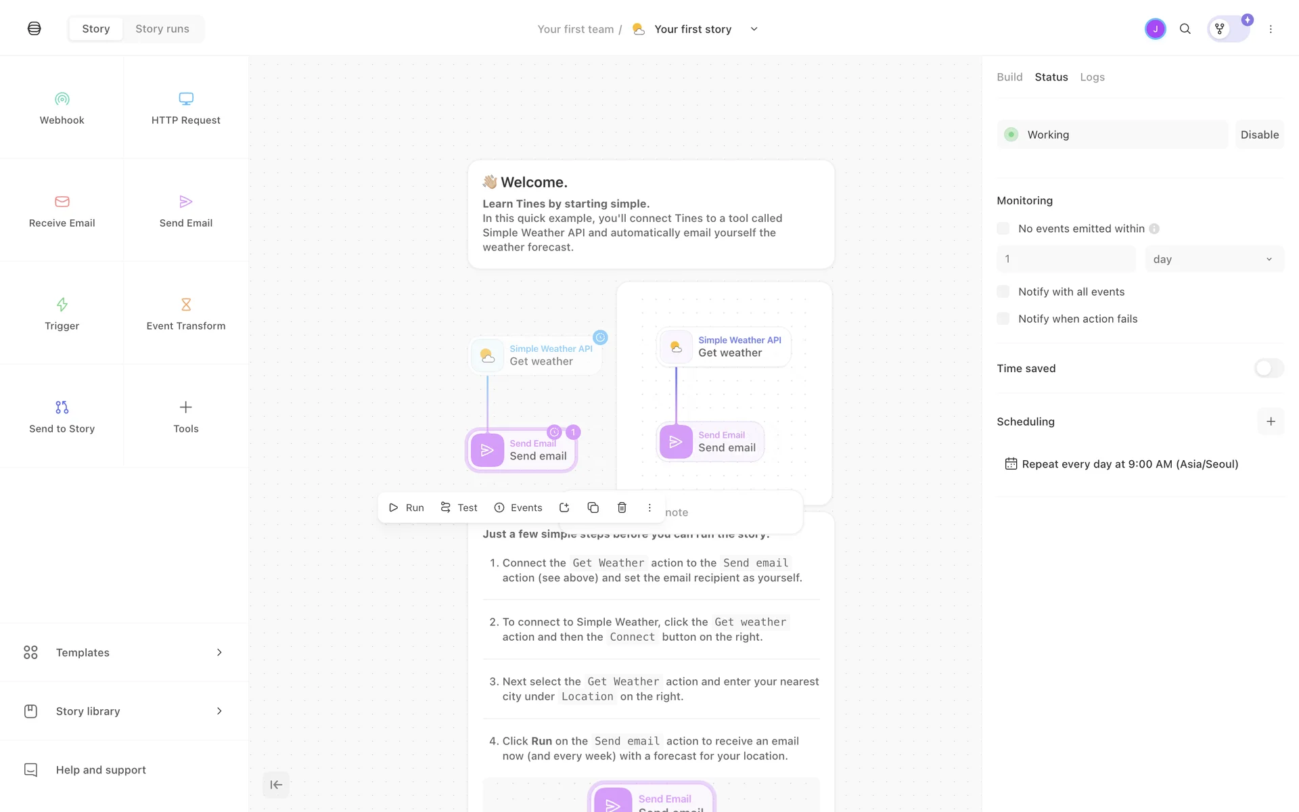
Task: Toggle the Time saved switch
Action: (1269, 368)
